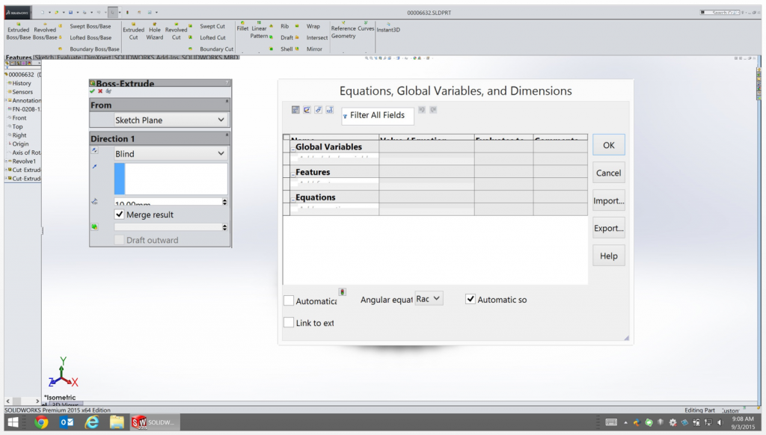Open the angular equation units dropdown
Viewport: 766px width, 435px height.
[x=429, y=298]
